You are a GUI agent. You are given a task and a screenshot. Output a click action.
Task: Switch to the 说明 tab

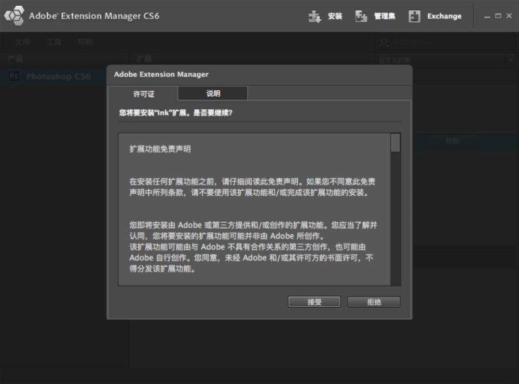tap(213, 94)
